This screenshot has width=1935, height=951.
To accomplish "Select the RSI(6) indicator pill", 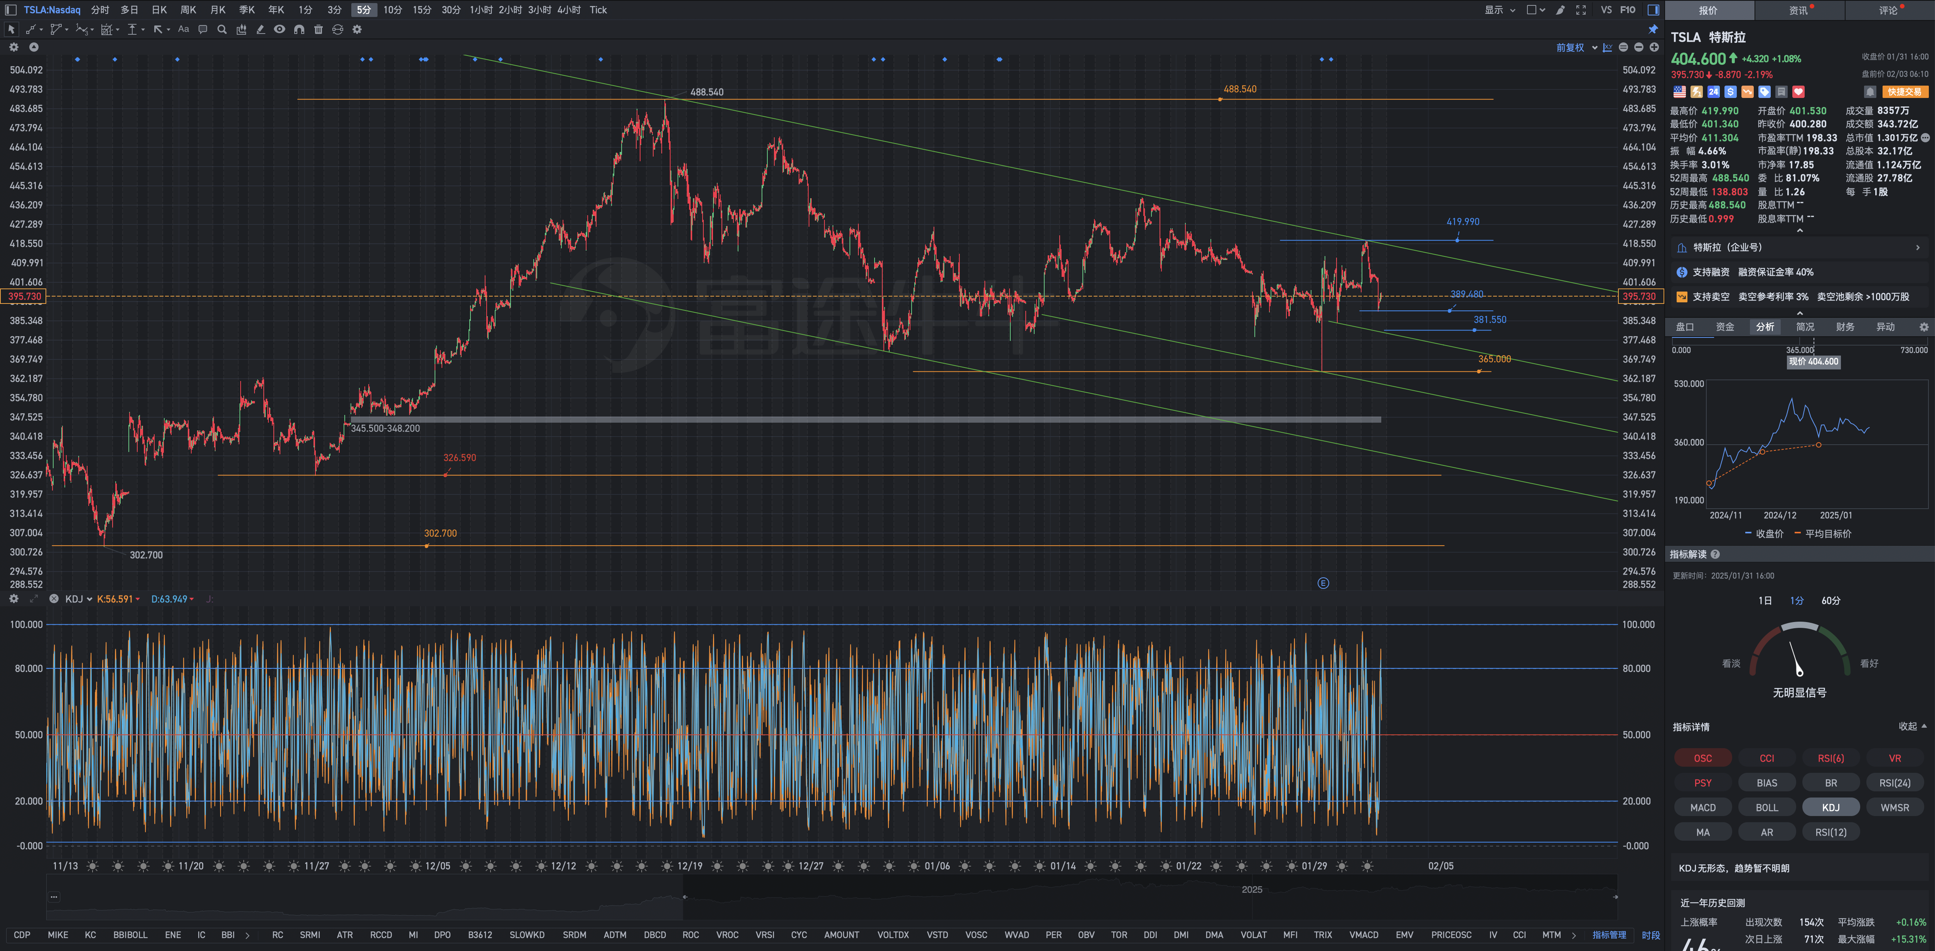I will click(1830, 758).
